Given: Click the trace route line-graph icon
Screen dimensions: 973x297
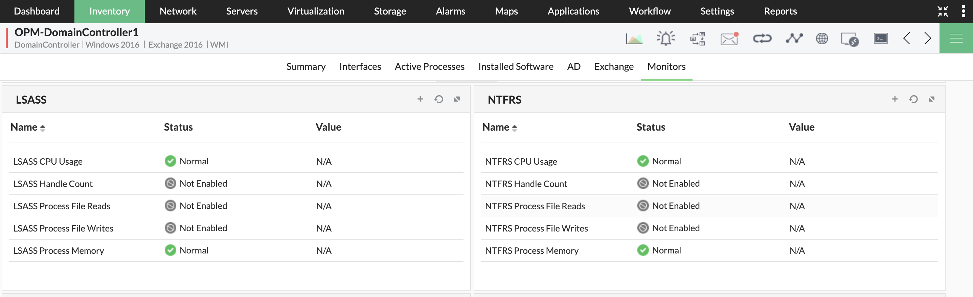Looking at the screenshot, I should pyautogui.click(x=794, y=38).
